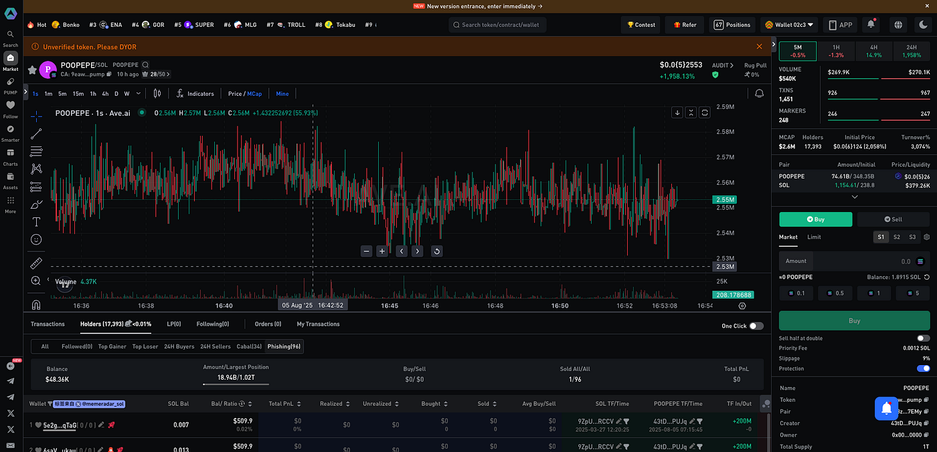Expand the AUDIT details arrow
Screen dimensions: 937x452
coord(732,66)
